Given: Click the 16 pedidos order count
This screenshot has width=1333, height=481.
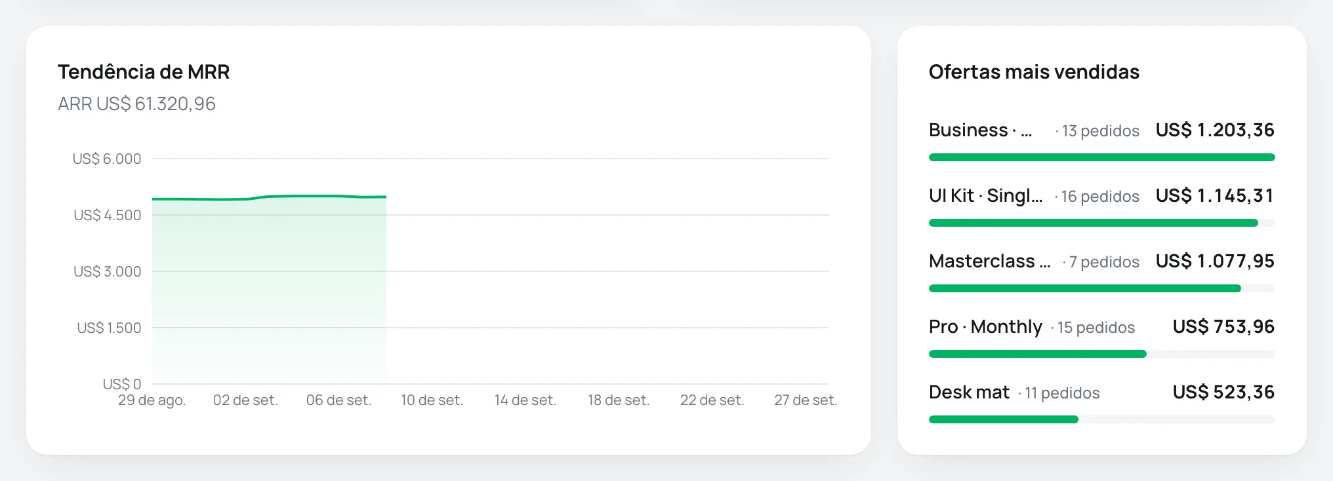Looking at the screenshot, I should [1100, 196].
